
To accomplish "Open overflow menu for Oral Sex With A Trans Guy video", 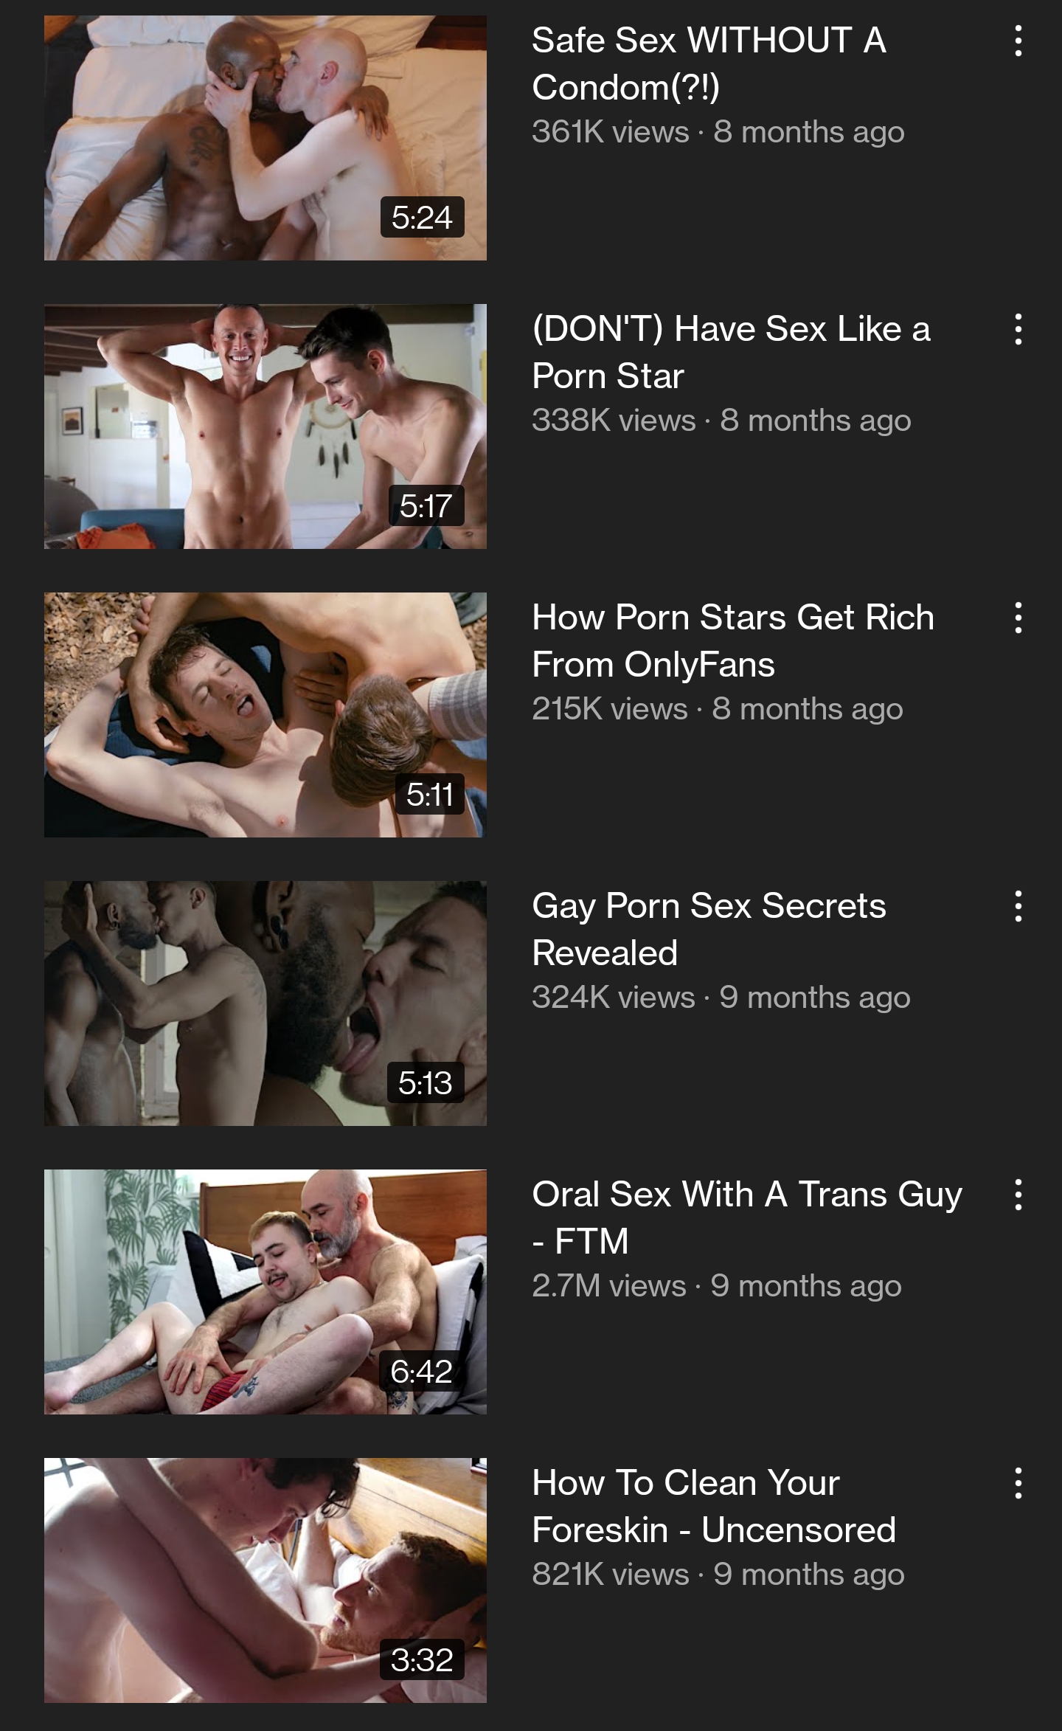I will 1018,1195.
